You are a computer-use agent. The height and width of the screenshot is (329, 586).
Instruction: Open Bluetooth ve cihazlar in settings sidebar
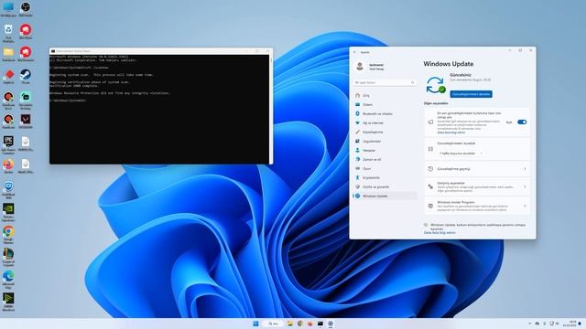(x=377, y=113)
